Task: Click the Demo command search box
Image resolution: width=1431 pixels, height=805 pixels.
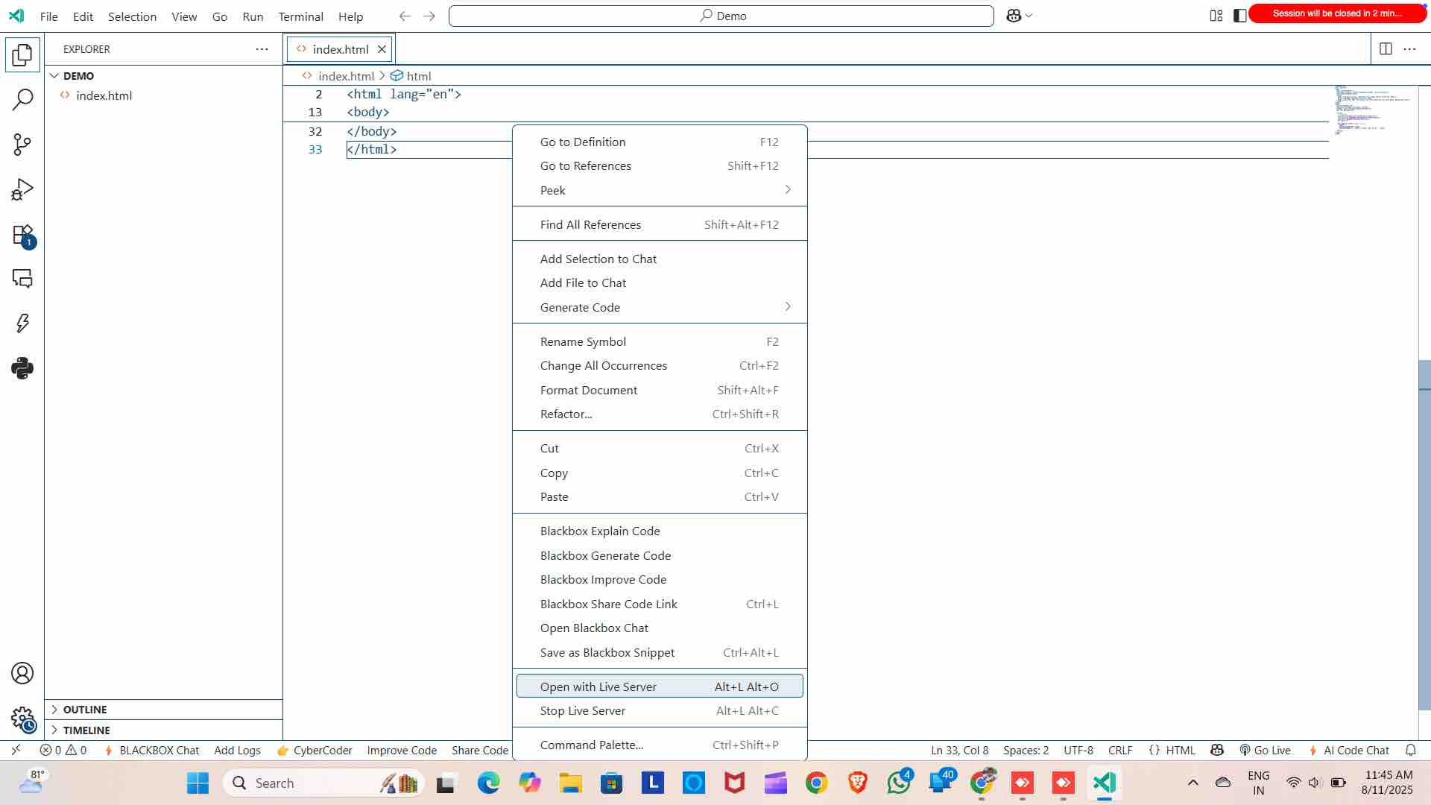Action: (721, 15)
